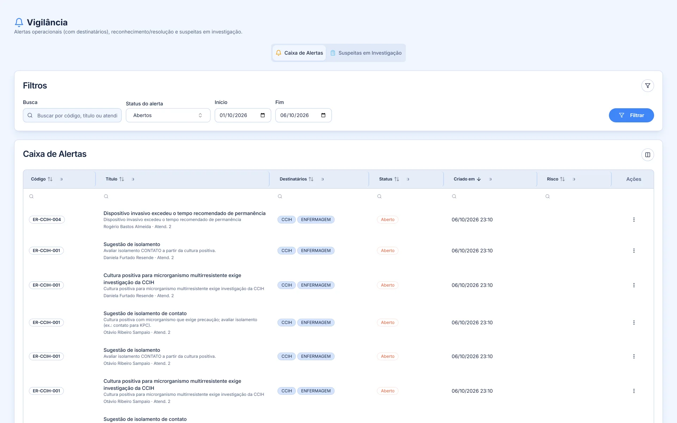Open the column visibility toggle icon
This screenshot has width=677, height=423.
(x=647, y=155)
